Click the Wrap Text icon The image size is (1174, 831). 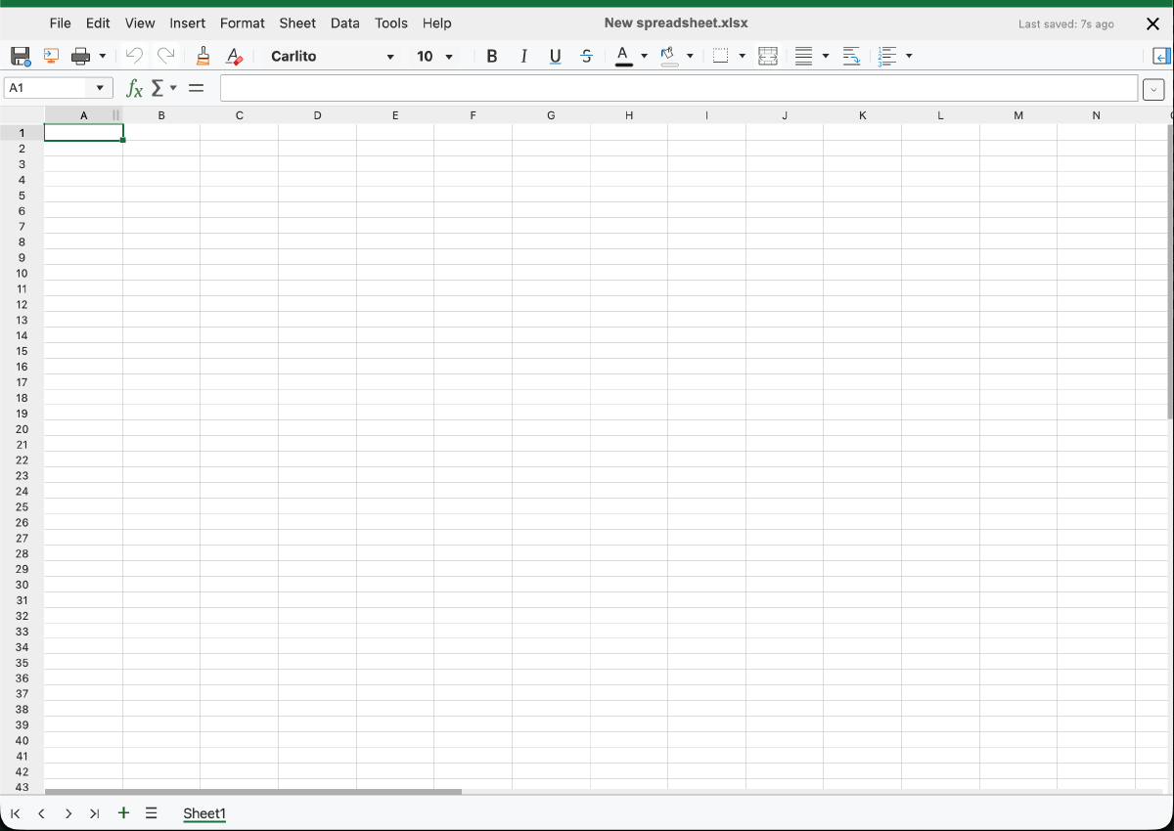pyautogui.click(x=851, y=57)
